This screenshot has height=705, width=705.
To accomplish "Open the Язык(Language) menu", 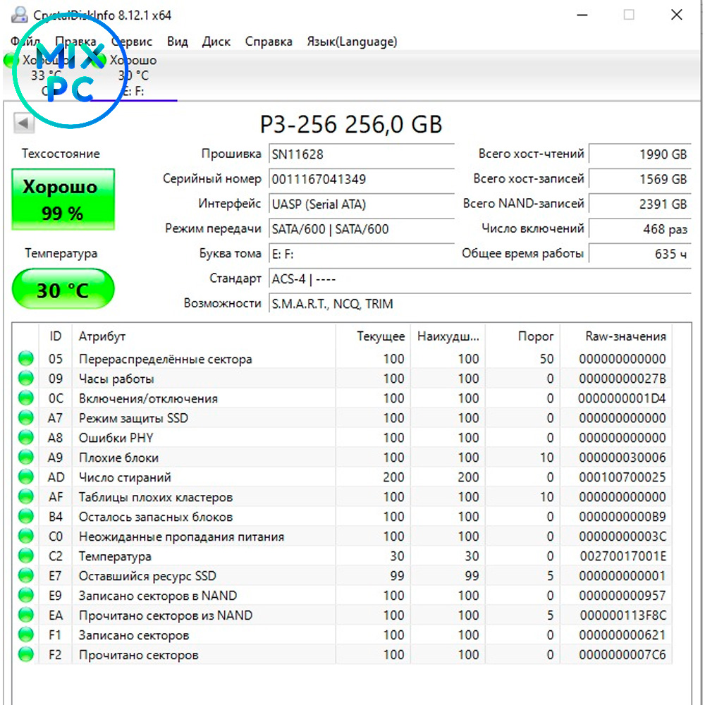I will (352, 42).
